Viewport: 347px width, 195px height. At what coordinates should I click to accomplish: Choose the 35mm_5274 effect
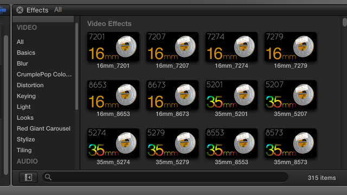pos(113,143)
